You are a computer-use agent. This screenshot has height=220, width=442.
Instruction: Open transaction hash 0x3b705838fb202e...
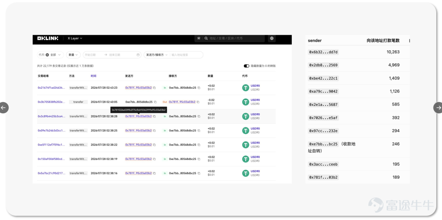pyautogui.click(x=51, y=102)
